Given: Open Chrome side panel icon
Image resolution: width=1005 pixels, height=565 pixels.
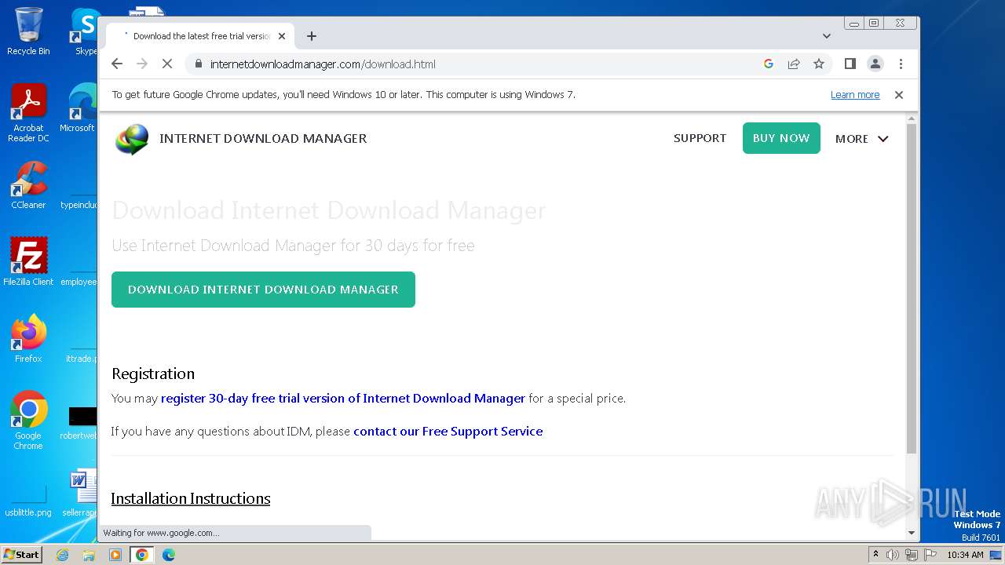Looking at the screenshot, I should [850, 64].
